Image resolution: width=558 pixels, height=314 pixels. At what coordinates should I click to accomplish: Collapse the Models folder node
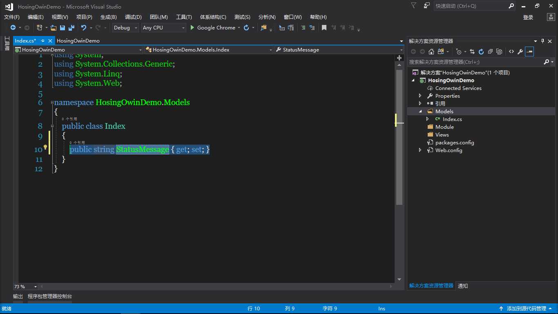pos(420,112)
